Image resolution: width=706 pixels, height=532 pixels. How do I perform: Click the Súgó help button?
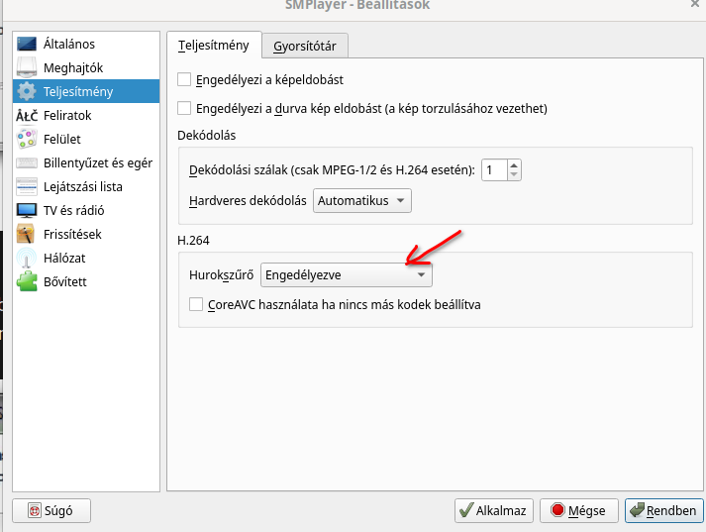51,510
